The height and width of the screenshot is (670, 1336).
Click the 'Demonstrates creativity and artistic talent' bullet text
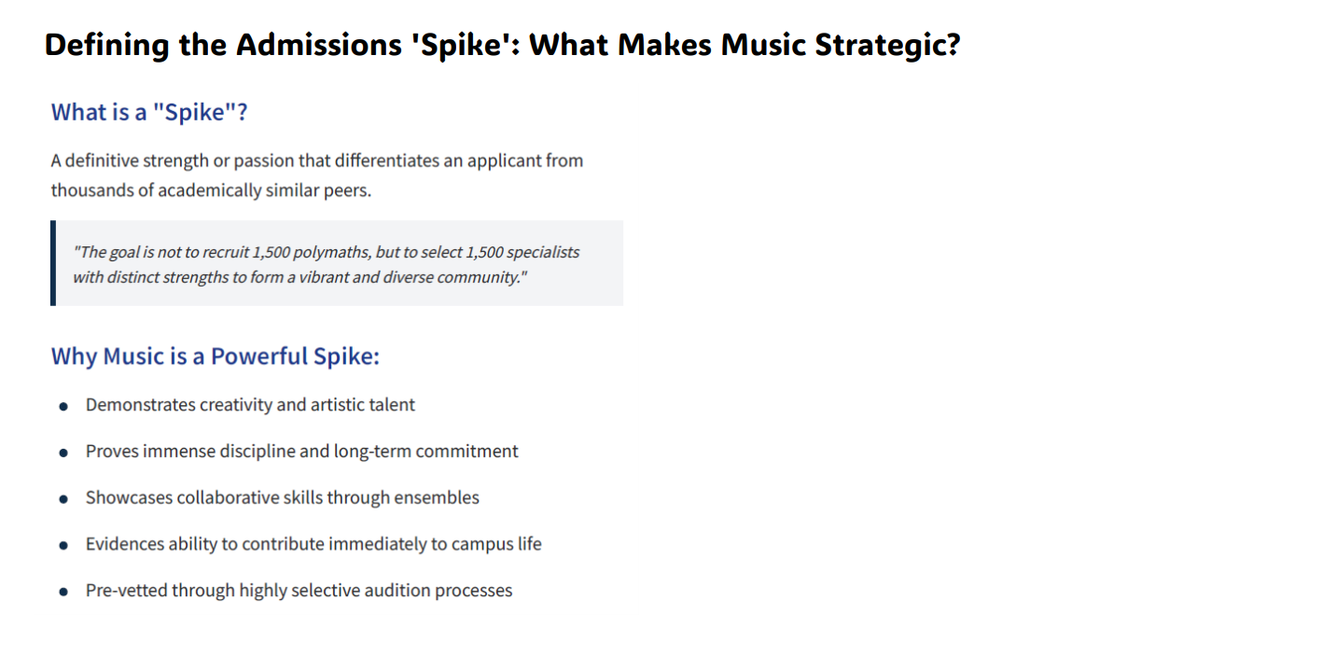pyautogui.click(x=250, y=405)
